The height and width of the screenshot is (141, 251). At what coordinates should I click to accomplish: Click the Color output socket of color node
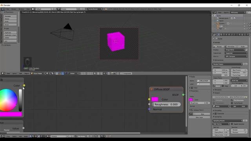point(24,85)
